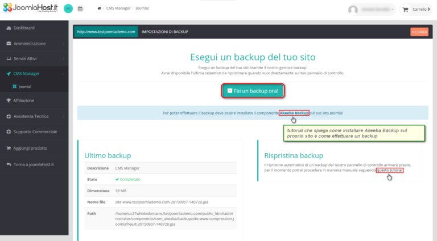Expand the Assistenza Tecnica sidebar menu
The image size is (437, 241).
[34, 116]
